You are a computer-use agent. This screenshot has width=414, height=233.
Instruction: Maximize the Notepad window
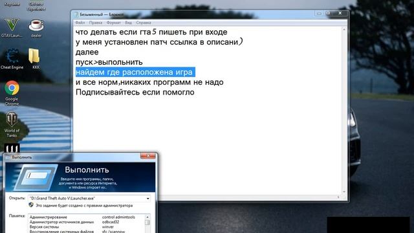click(328, 13)
